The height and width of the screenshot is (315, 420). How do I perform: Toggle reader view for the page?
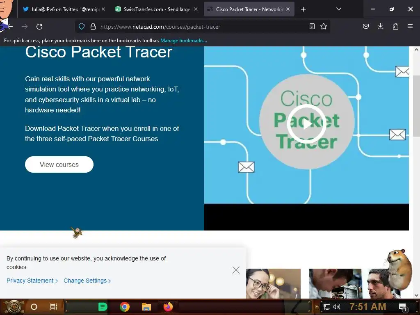point(312,26)
